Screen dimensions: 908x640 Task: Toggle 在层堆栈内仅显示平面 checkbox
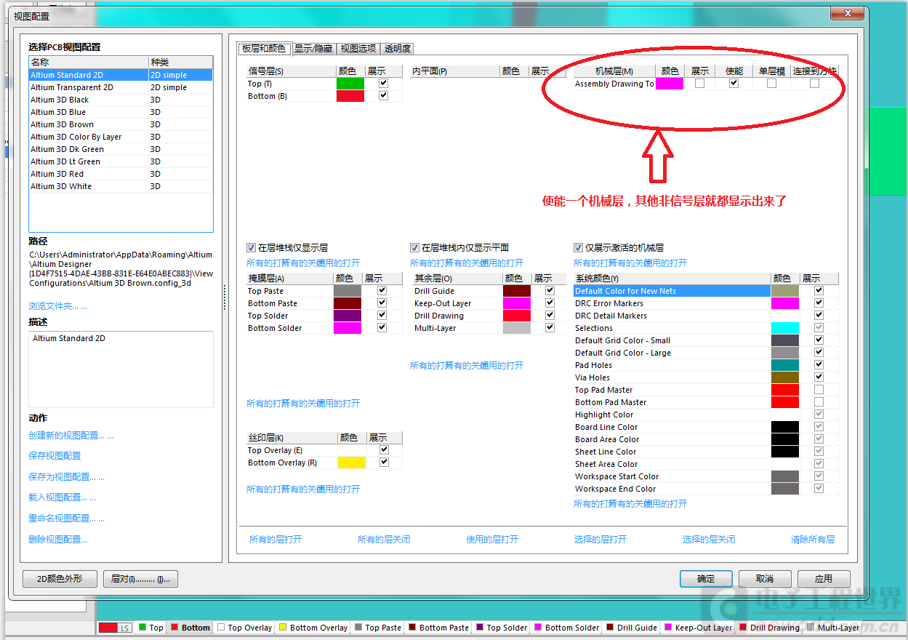(x=415, y=248)
